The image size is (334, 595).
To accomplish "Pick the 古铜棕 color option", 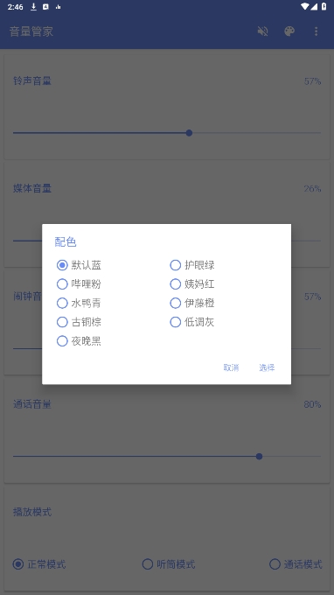I will tap(80, 322).
